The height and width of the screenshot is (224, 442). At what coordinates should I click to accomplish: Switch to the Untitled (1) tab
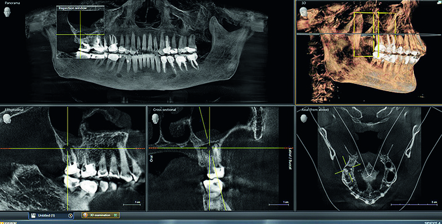(x=47, y=215)
